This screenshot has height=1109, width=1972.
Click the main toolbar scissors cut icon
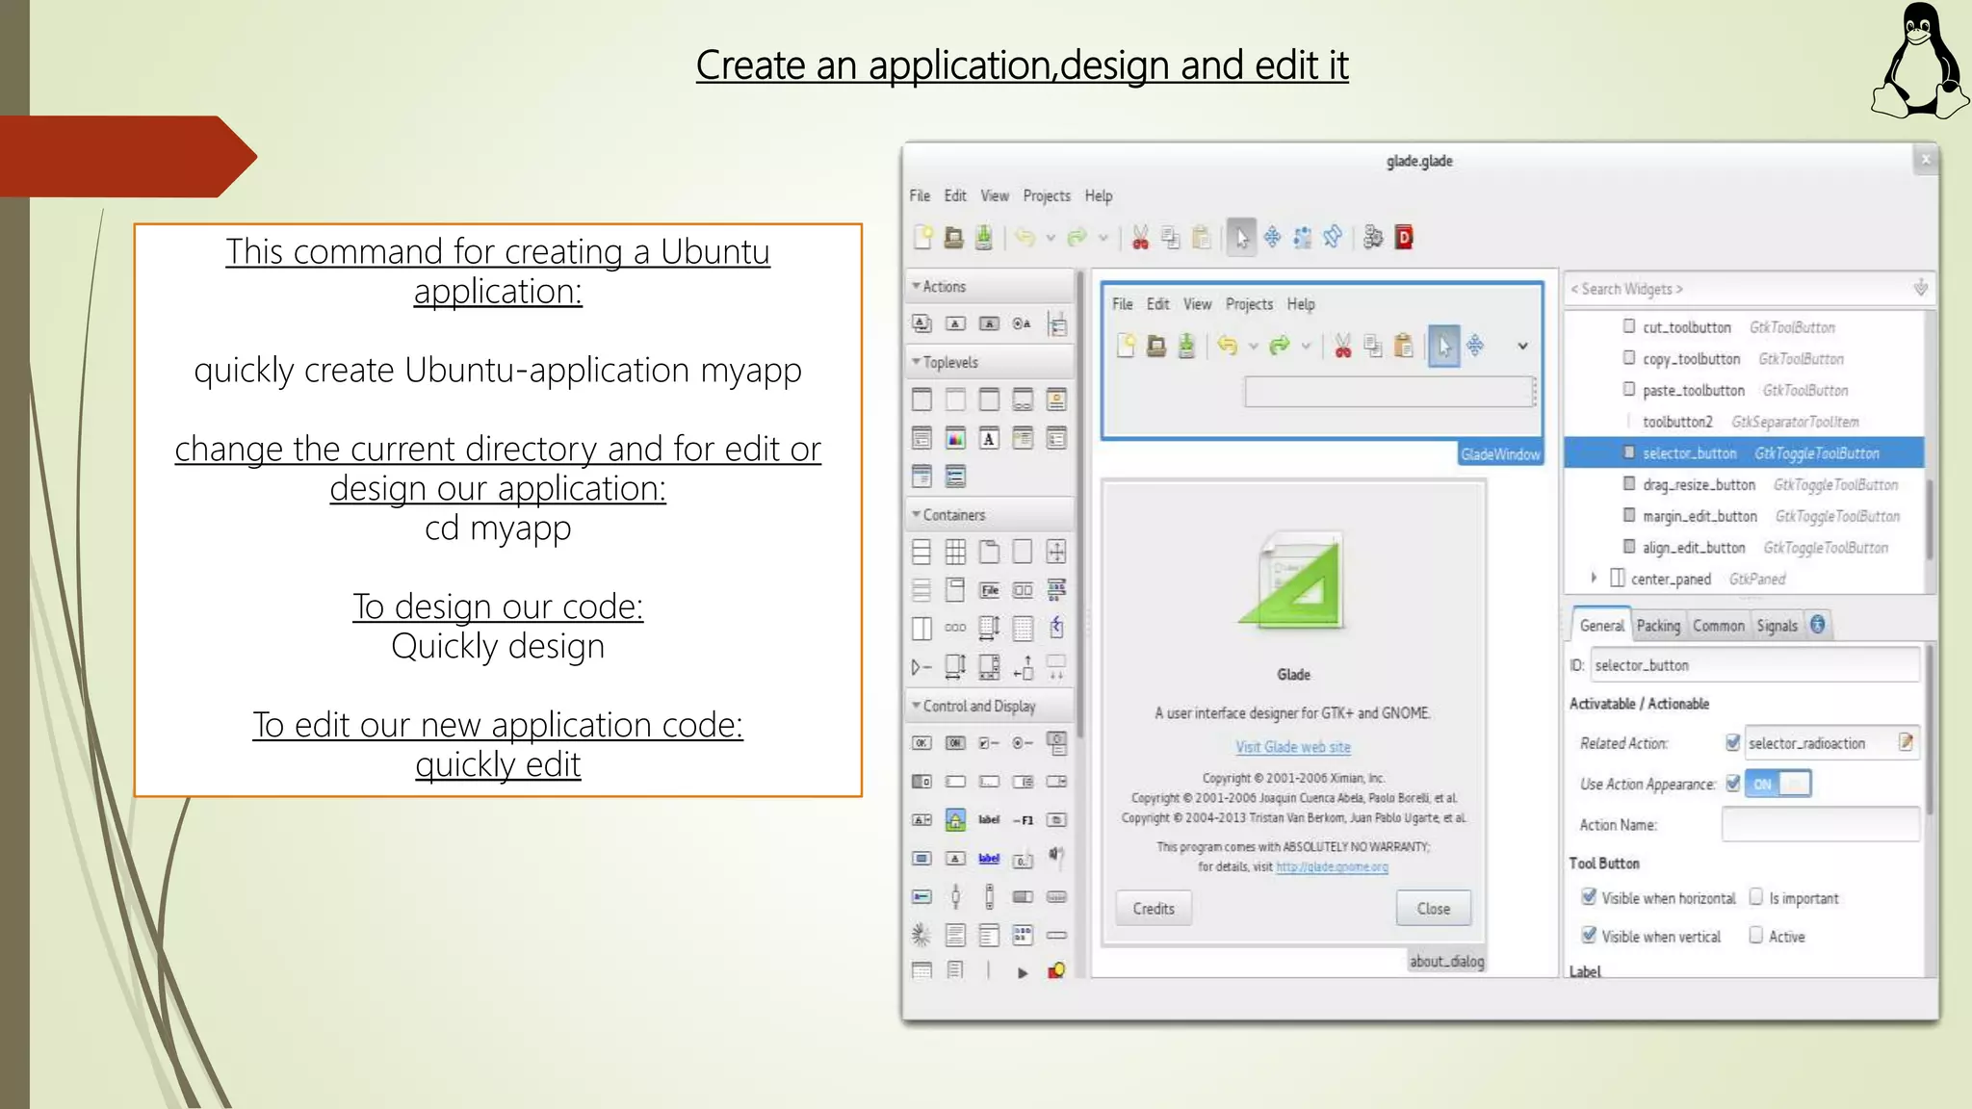[1140, 237]
